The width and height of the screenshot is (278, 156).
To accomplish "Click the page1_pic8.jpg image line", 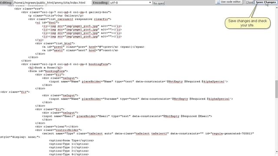I will (x=82, y=36).
